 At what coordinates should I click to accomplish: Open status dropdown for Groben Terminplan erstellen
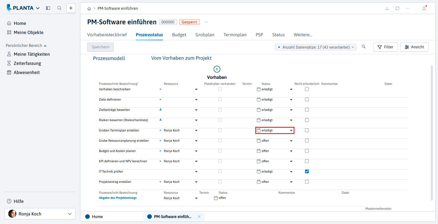(291, 131)
